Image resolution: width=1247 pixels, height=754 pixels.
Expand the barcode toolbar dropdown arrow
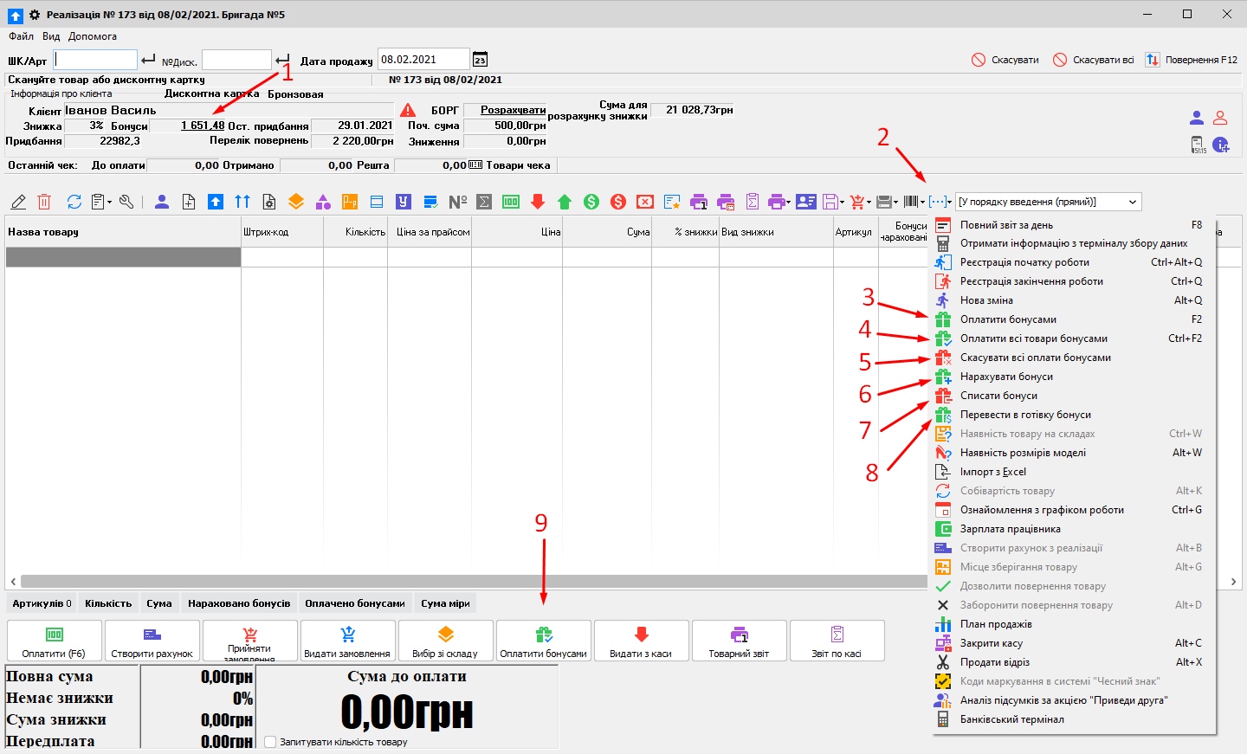(922, 203)
